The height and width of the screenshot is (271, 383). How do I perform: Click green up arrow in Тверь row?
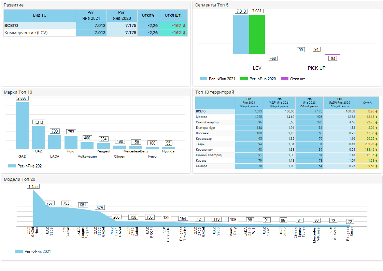tap(376, 144)
